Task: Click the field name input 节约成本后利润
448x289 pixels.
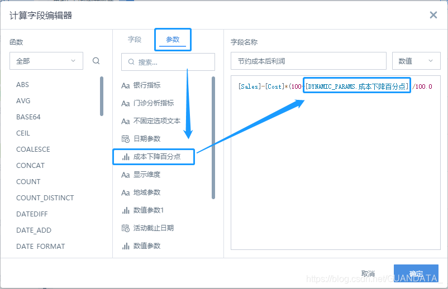Action: pyautogui.click(x=308, y=61)
